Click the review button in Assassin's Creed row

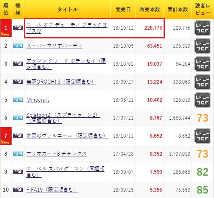coord(203,64)
